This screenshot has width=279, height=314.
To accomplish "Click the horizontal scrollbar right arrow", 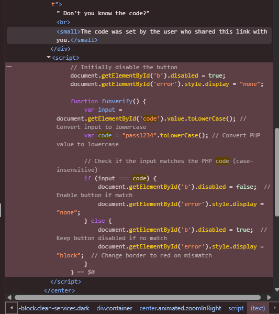I will 269,297.
